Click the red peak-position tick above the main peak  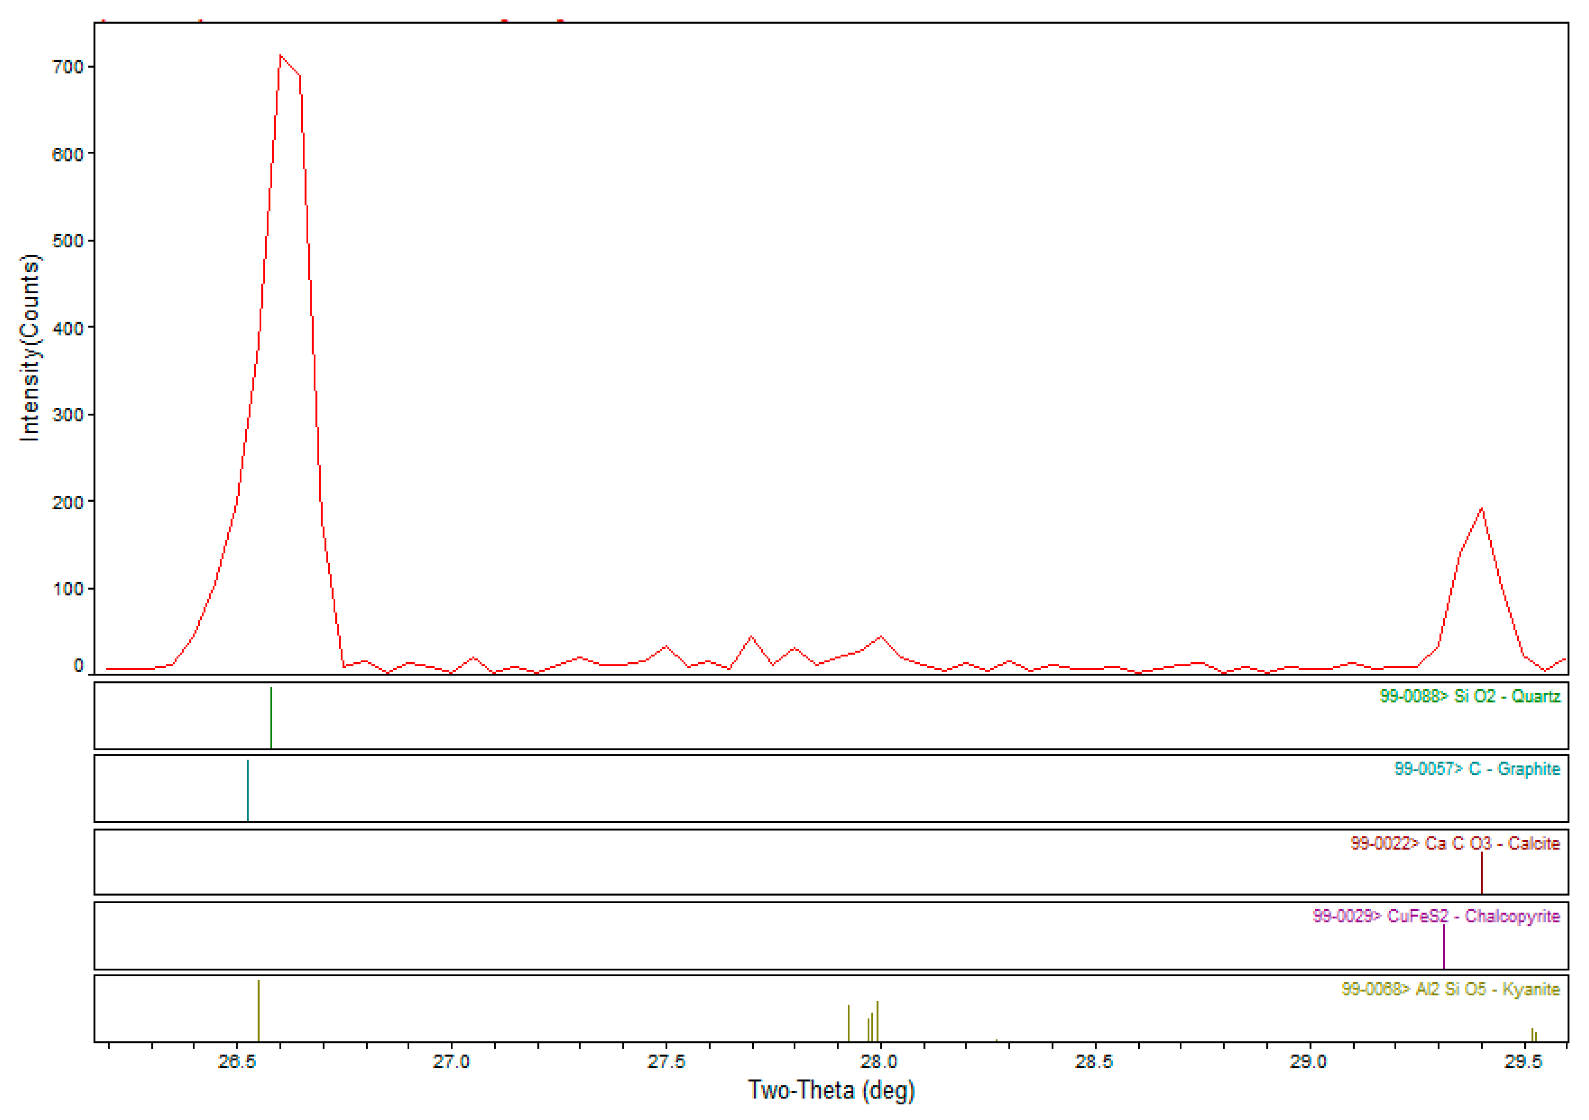click(x=201, y=21)
